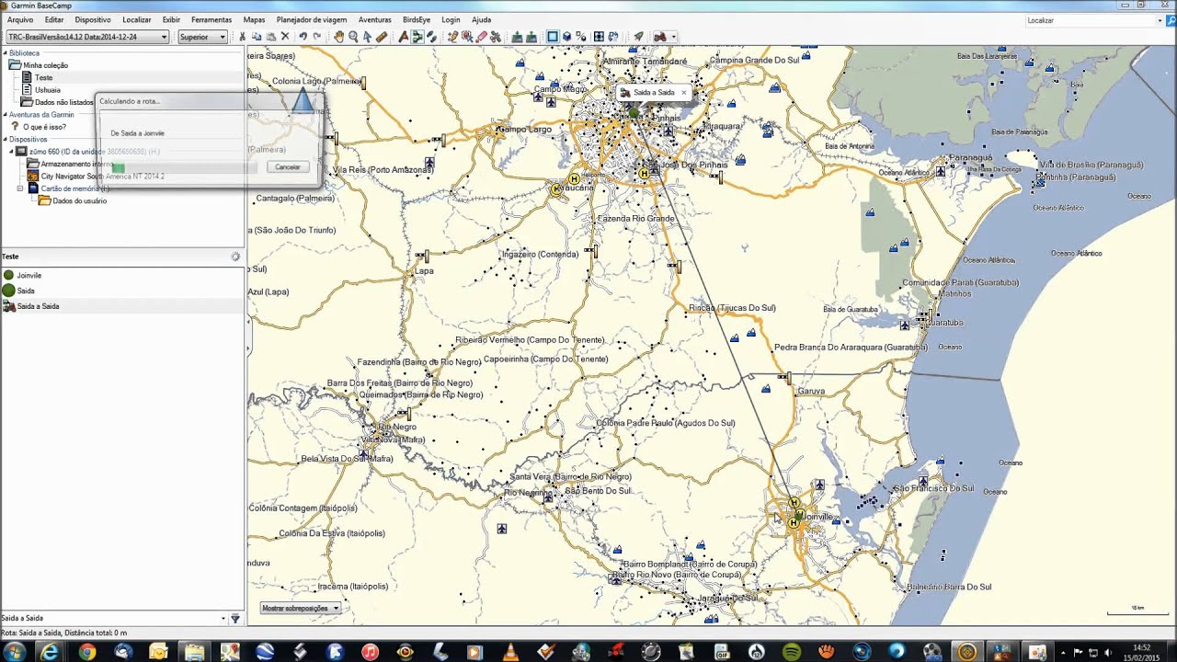
Task: Select the Teste list in library
Action: point(43,78)
